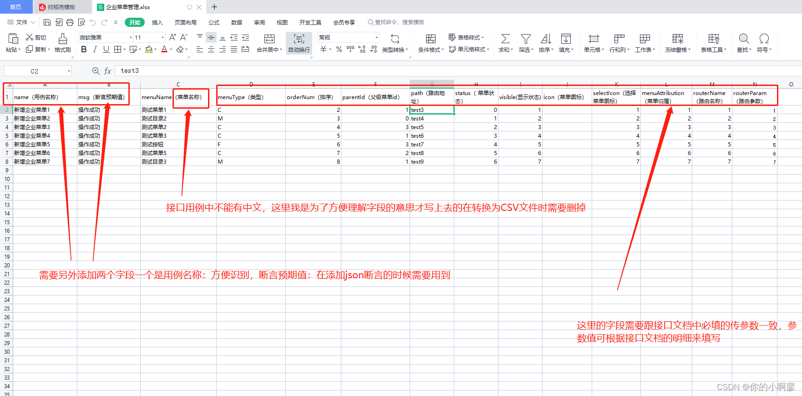Click the Freeze Panes (冻结窗格) icon
The height and width of the screenshot is (396, 802).
click(678, 39)
